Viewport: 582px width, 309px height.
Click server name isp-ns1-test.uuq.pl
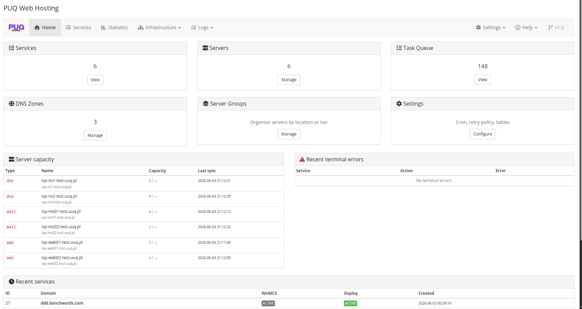59,181
